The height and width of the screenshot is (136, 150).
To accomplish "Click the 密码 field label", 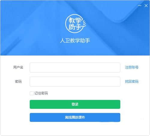I will click(18, 81).
